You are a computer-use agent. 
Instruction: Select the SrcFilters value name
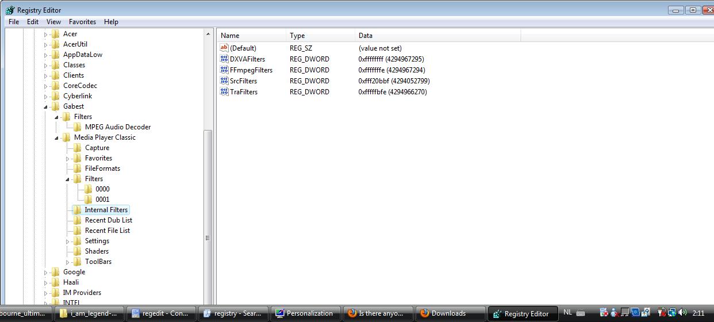(x=243, y=81)
